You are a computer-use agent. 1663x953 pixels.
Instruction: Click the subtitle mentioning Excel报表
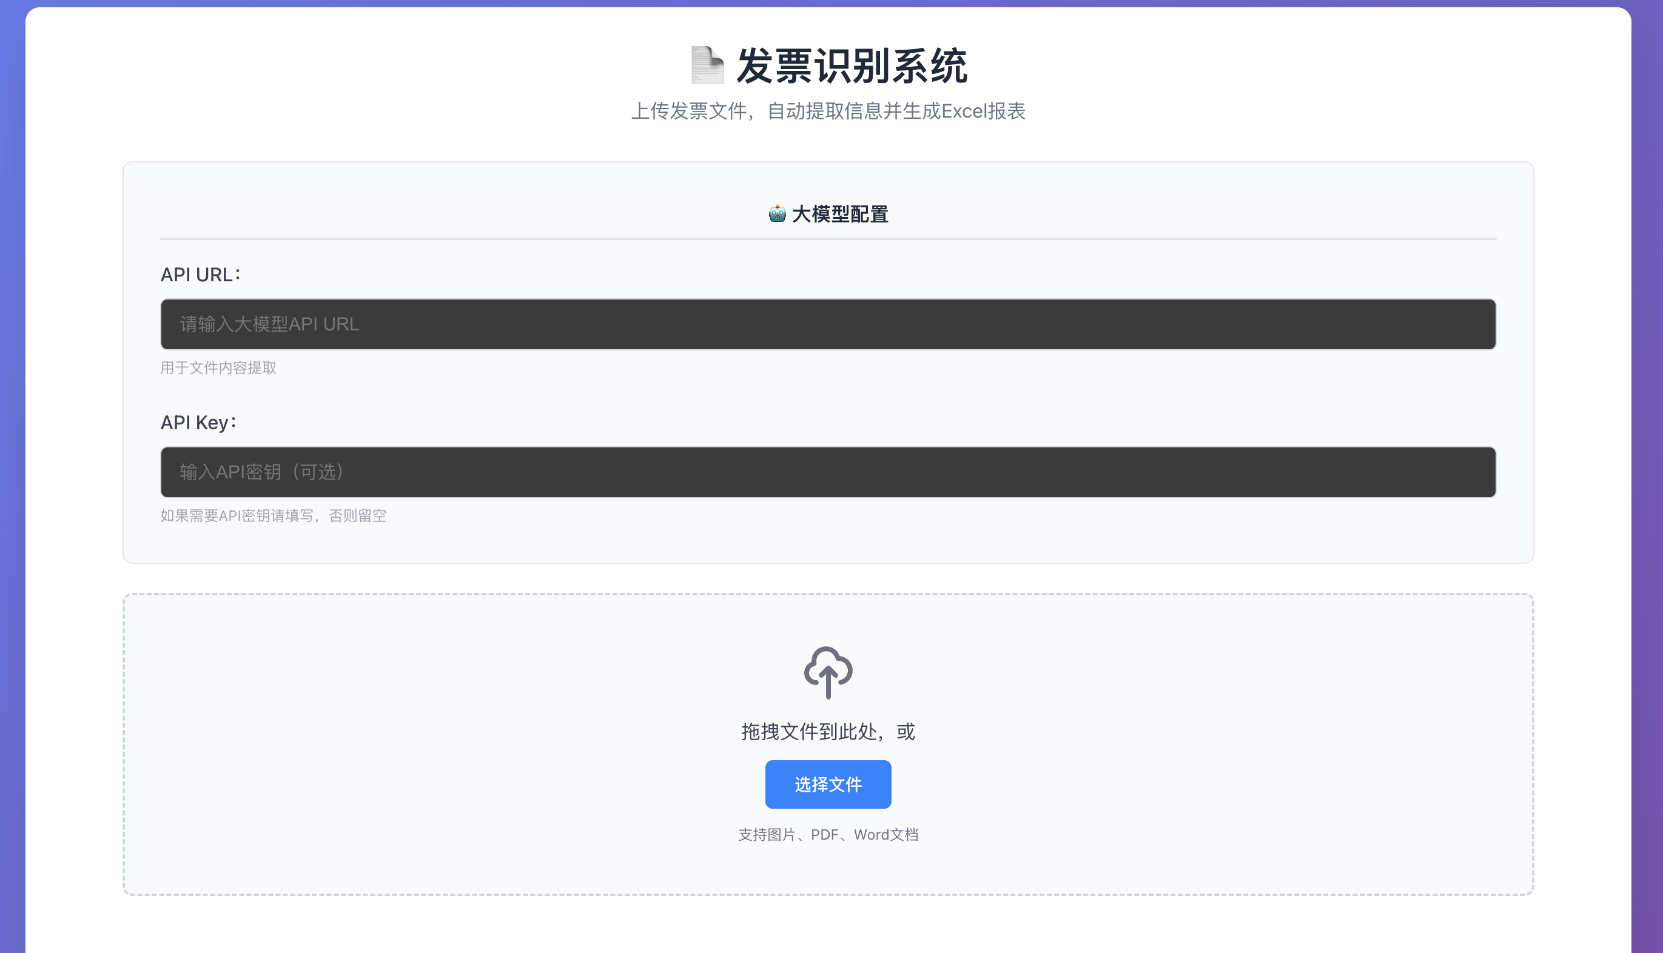(x=828, y=112)
